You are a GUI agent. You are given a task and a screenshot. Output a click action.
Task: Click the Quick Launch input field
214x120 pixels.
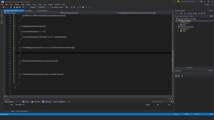(x=190, y=1)
